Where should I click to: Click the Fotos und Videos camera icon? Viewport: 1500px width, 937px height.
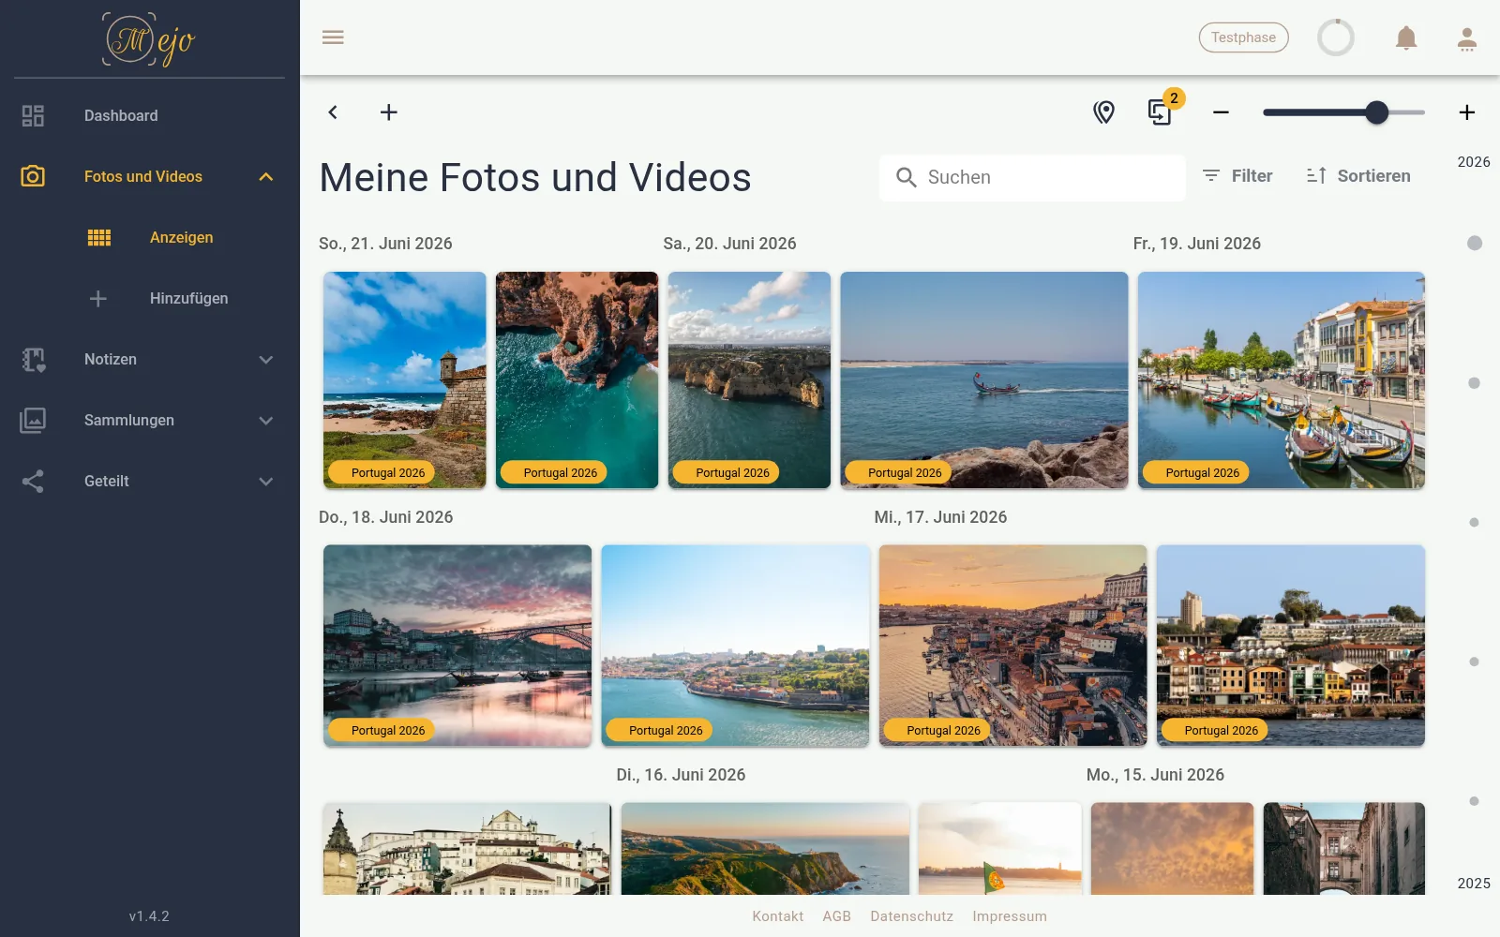tap(33, 176)
